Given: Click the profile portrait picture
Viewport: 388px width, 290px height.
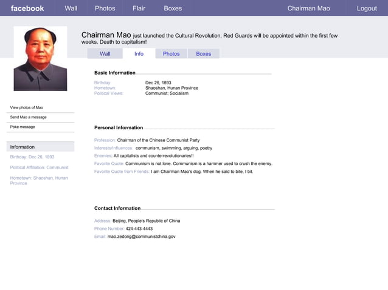Looking at the screenshot, I should [x=40, y=58].
